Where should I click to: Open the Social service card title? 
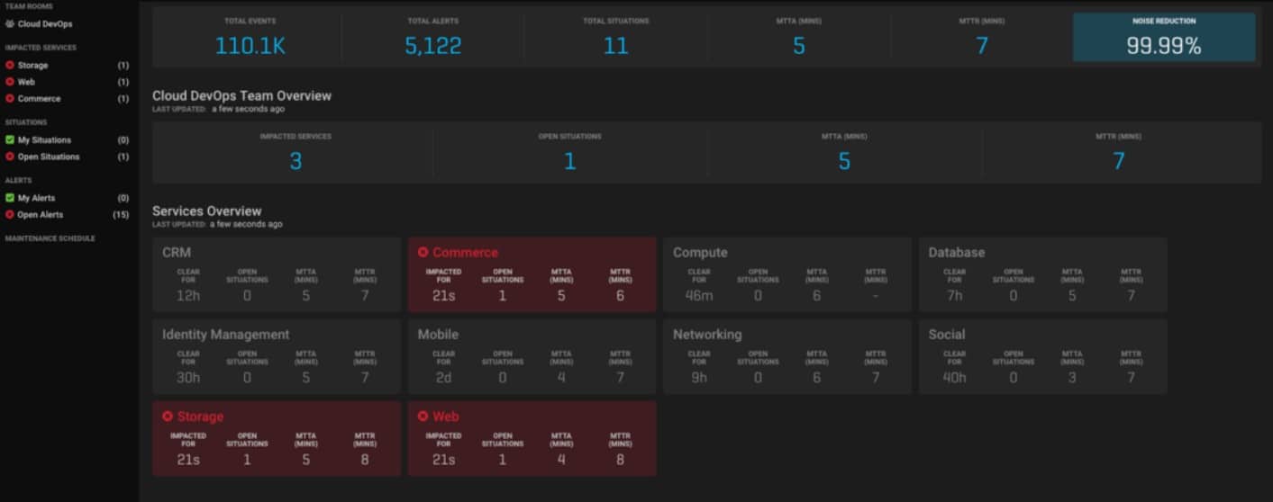(947, 335)
